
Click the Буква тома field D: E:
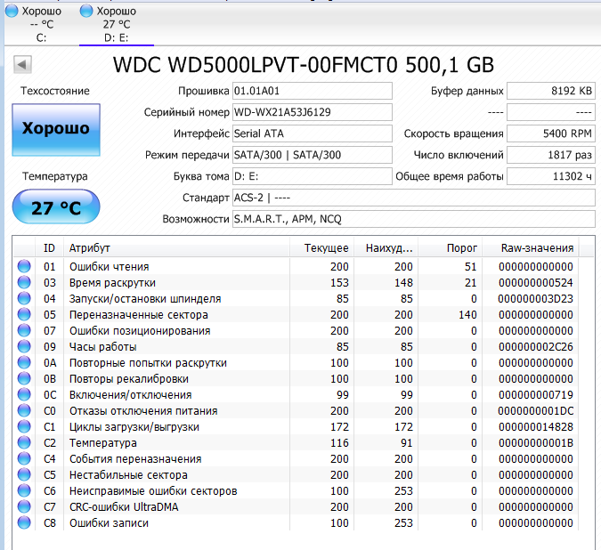(x=313, y=176)
